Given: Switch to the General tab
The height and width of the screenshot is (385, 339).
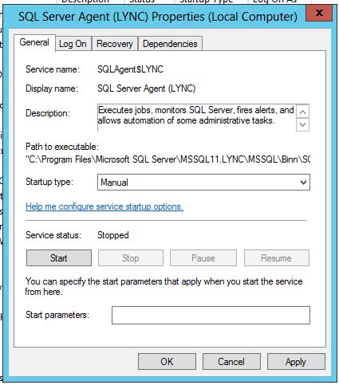Looking at the screenshot, I should 34,42.
